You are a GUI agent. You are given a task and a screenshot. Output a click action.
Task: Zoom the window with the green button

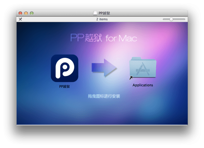[x=32, y=13]
